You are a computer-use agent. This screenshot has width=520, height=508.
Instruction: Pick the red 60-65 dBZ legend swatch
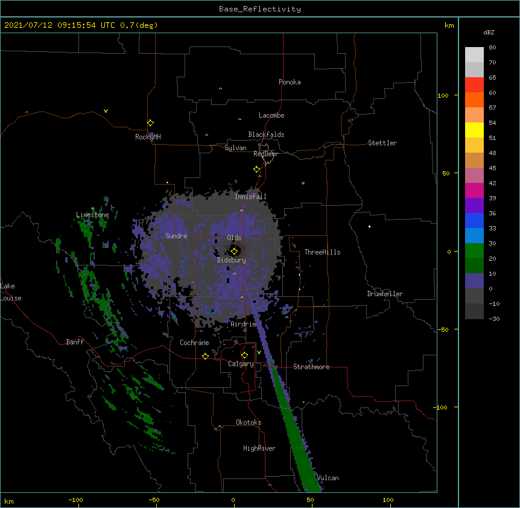pyautogui.click(x=474, y=85)
